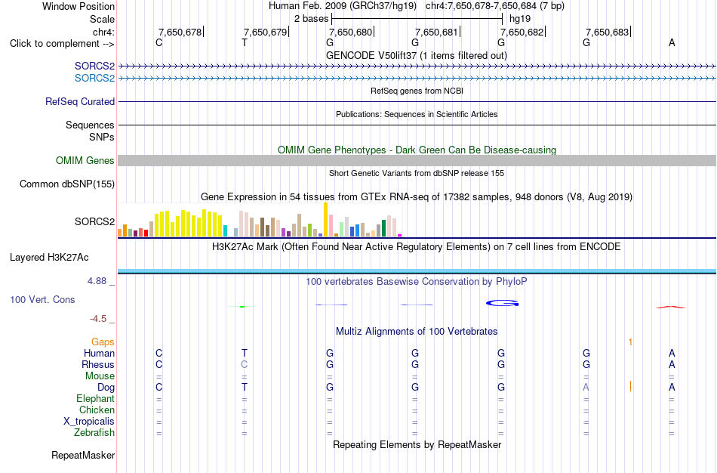Click 'RefSeq genes from NCBI' title
Screen dimensions: 717x473
click(x=417, y=91)
